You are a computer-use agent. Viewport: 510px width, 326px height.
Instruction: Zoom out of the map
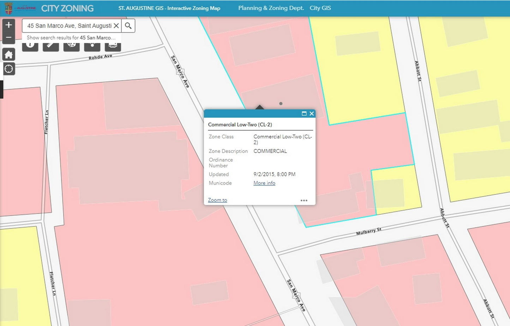click(x=9, y=37)
